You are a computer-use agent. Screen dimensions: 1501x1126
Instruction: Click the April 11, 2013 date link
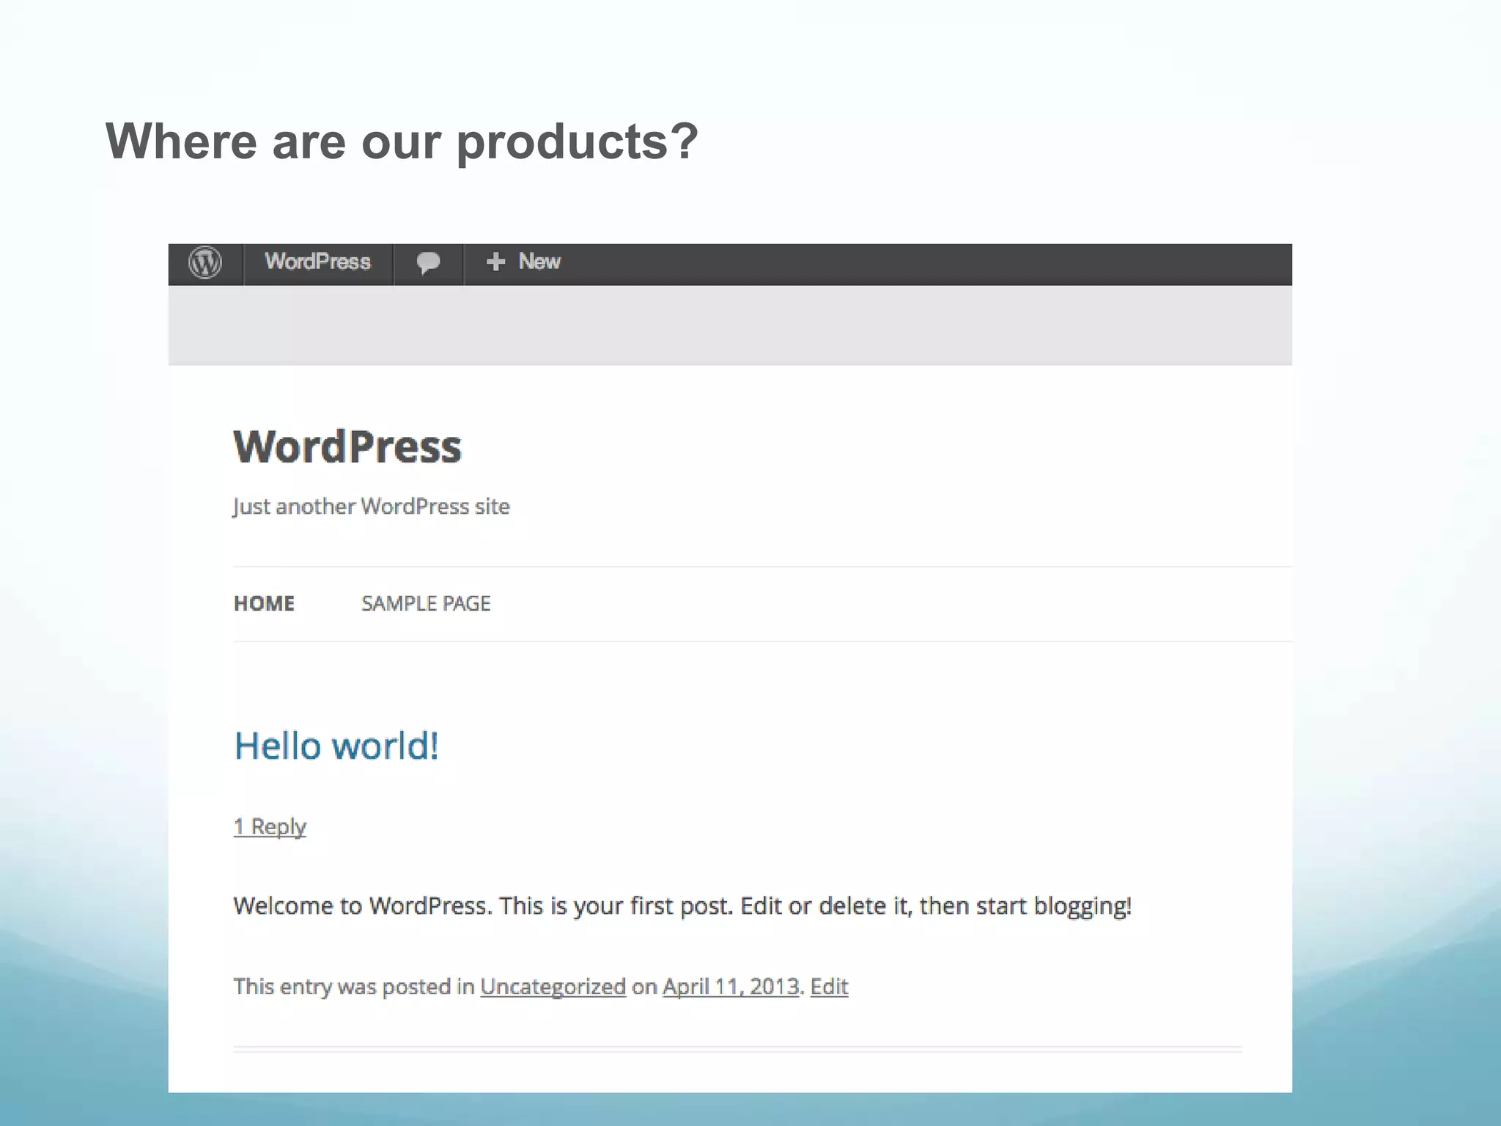pos(731,987)
